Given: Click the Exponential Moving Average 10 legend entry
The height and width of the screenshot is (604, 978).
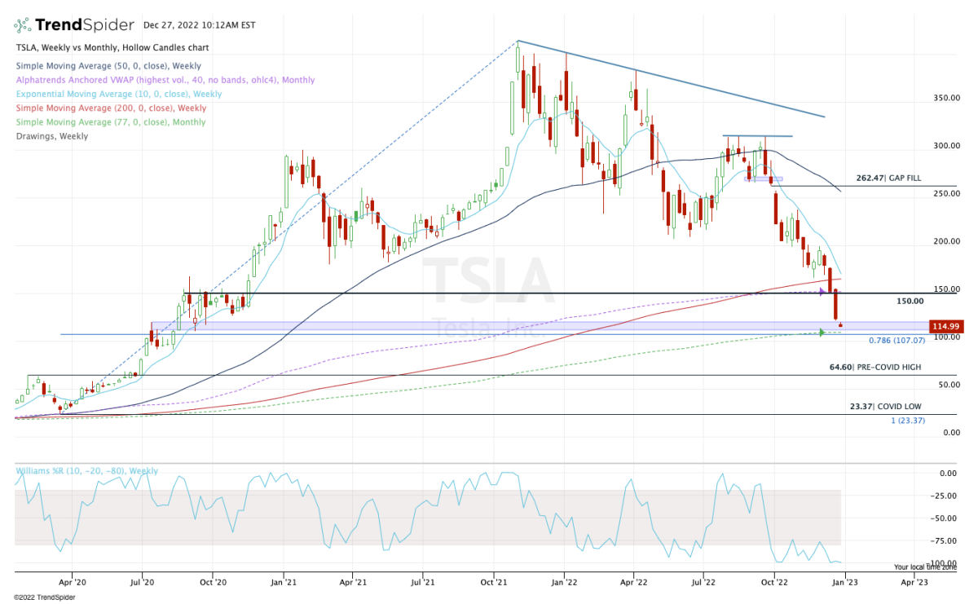Looking at the screenshot, I should (118, 94).
